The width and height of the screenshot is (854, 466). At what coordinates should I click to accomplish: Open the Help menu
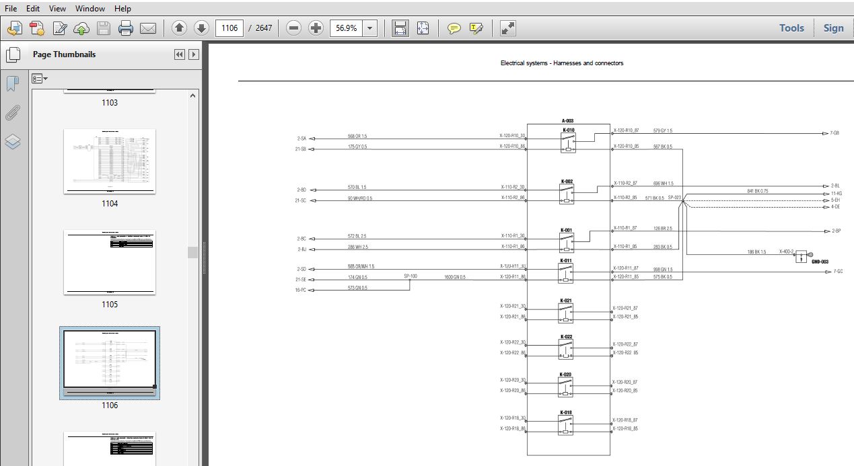click(x=122, y=9)
